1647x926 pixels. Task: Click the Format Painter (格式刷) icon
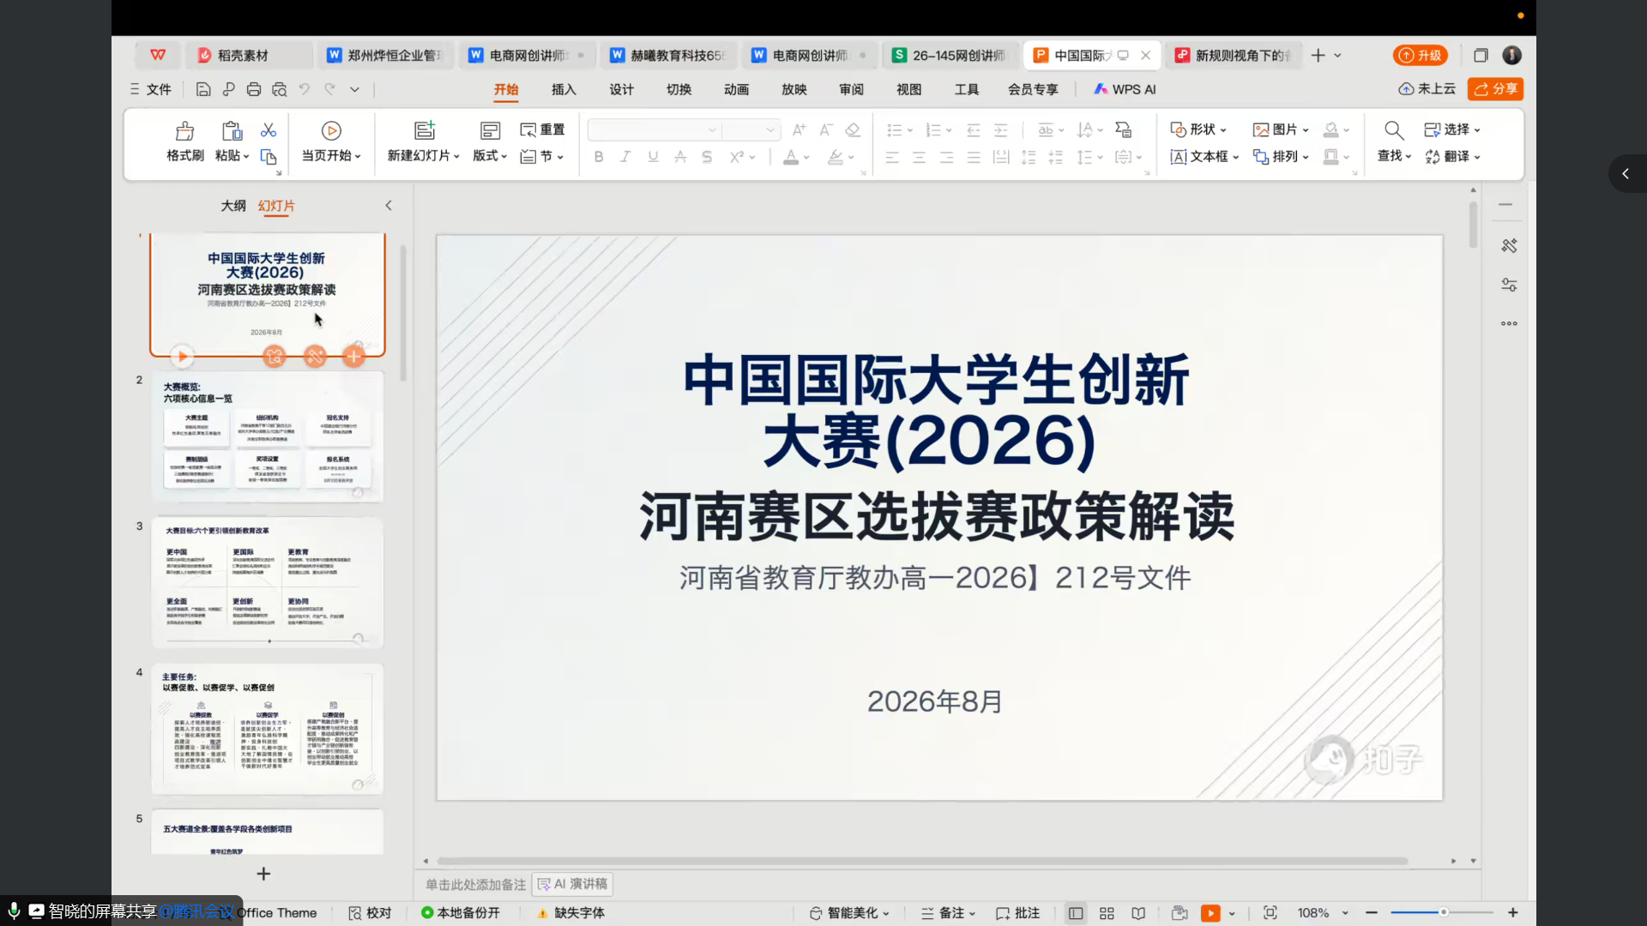pyautogui.click(x=184, y=130)
